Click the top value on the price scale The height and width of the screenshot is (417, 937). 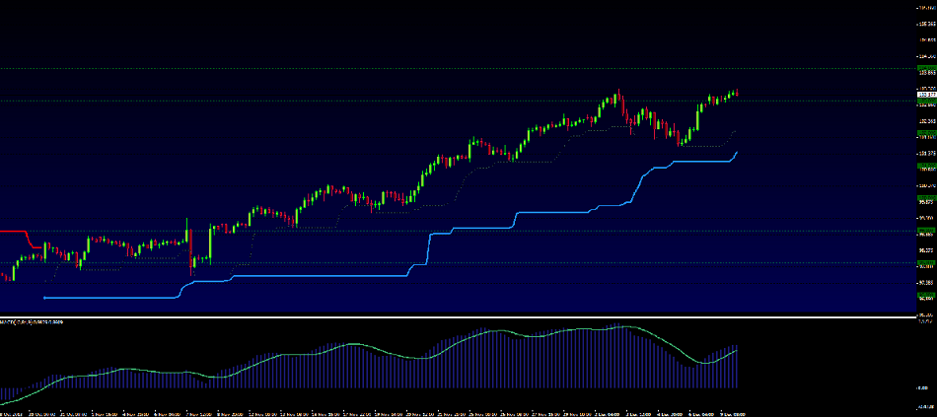coord(925,9)
